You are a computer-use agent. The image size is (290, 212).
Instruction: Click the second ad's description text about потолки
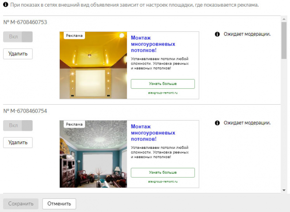(x=160, y=152)
